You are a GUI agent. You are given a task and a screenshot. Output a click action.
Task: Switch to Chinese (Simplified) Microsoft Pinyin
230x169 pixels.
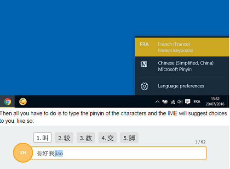(x=182, y=66)
